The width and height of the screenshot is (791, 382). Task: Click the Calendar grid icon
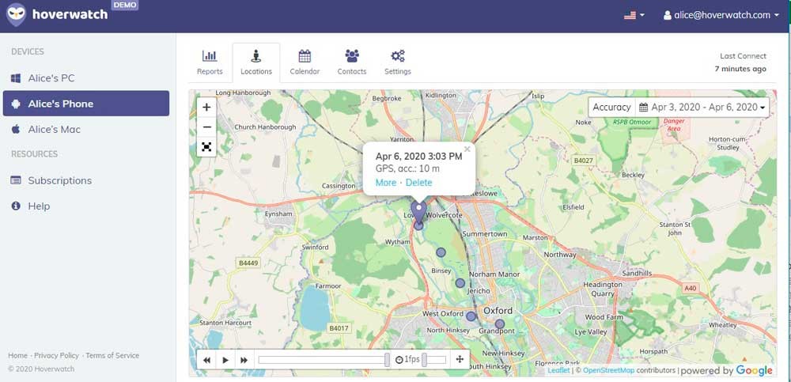[x=305, y=55]
